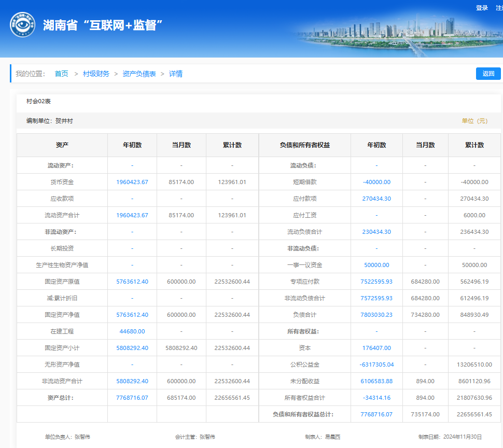Open 负债合计 opening balance 7803030.23

pos(376,315)
